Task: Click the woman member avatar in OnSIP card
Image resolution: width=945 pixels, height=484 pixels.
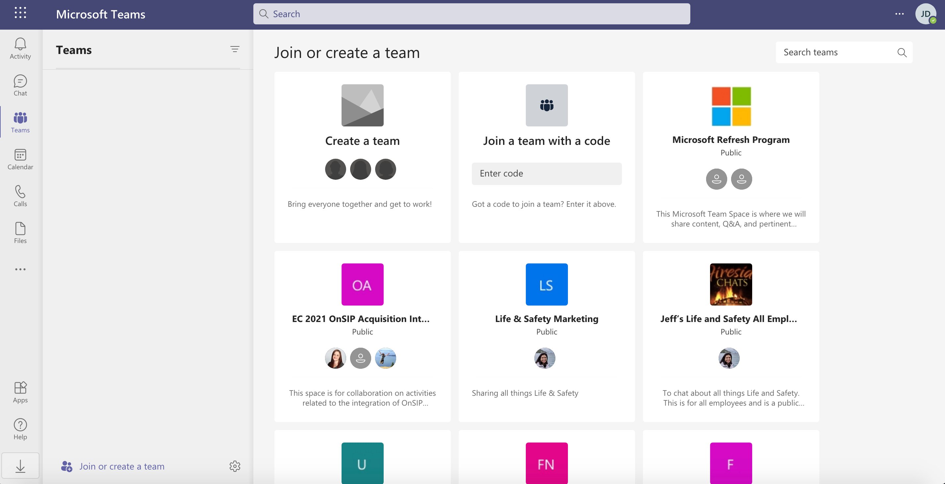Action: 335,358
